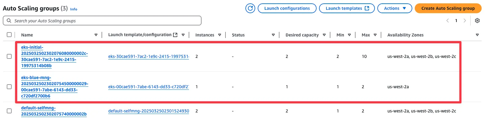Check the eks-blue-mng group row checkbox
Viewport: 485px width, 125px height.
pyautogui.click(x=9, y=87)
